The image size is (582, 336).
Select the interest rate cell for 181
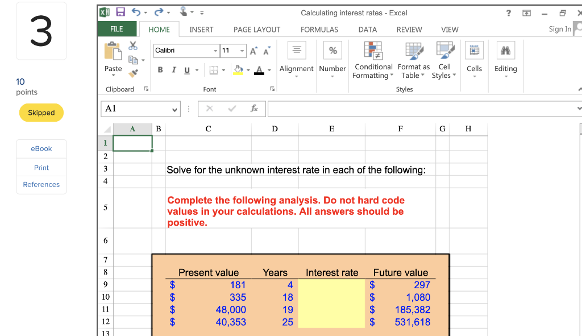pos(331,285)
